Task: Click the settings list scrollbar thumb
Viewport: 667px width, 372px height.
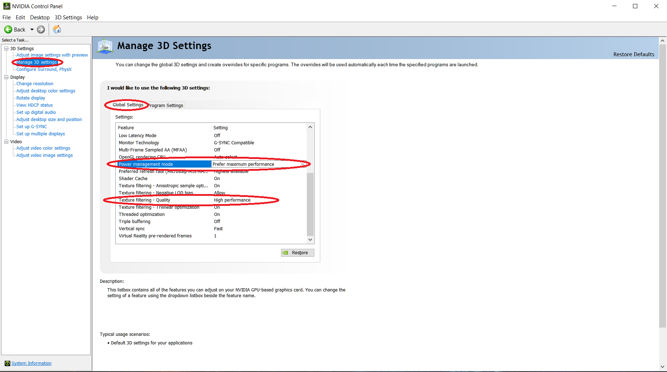Action: (x=310, y=204)
